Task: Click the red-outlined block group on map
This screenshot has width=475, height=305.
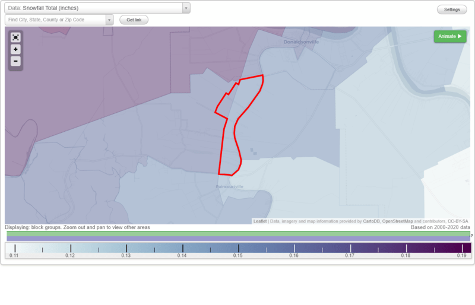Action: [x=239, y=124]
